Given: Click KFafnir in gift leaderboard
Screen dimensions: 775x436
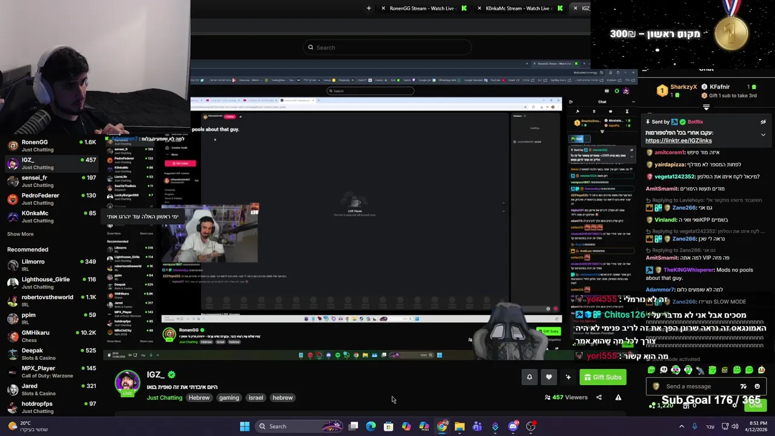Looking at the screenshot, I should tap(719, 87).
